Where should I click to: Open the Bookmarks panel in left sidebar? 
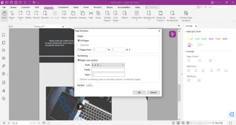(x=4, y=35)
